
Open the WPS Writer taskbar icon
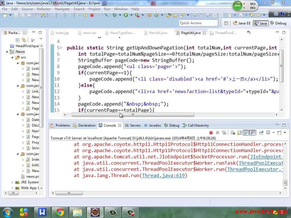(42, 212)
